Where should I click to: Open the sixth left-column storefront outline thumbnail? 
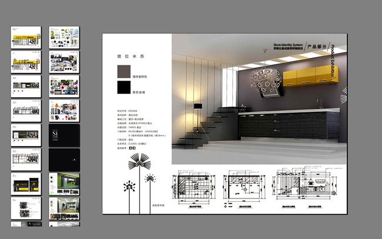26,160
